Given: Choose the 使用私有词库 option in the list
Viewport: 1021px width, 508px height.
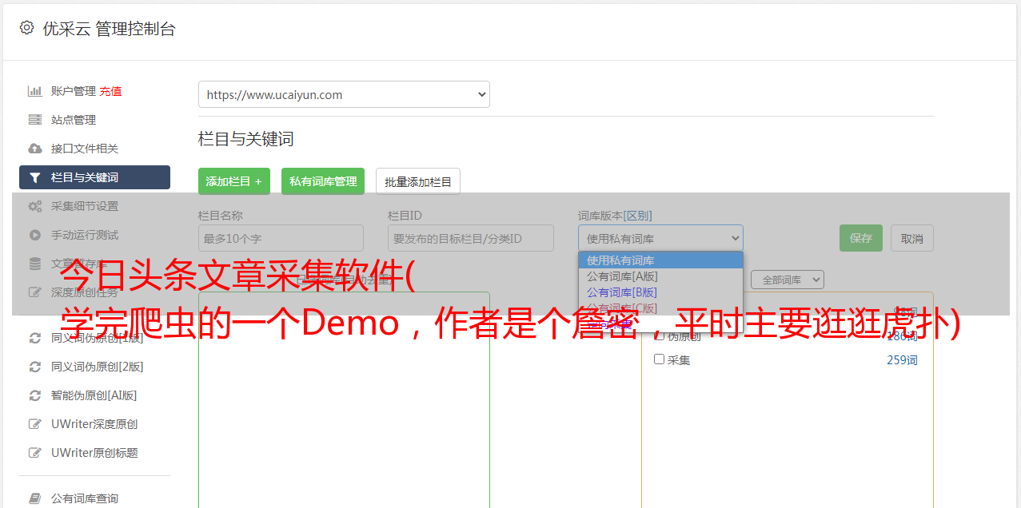Looking at the screenshot, I should pyautogui.click(x=660, y=260).
